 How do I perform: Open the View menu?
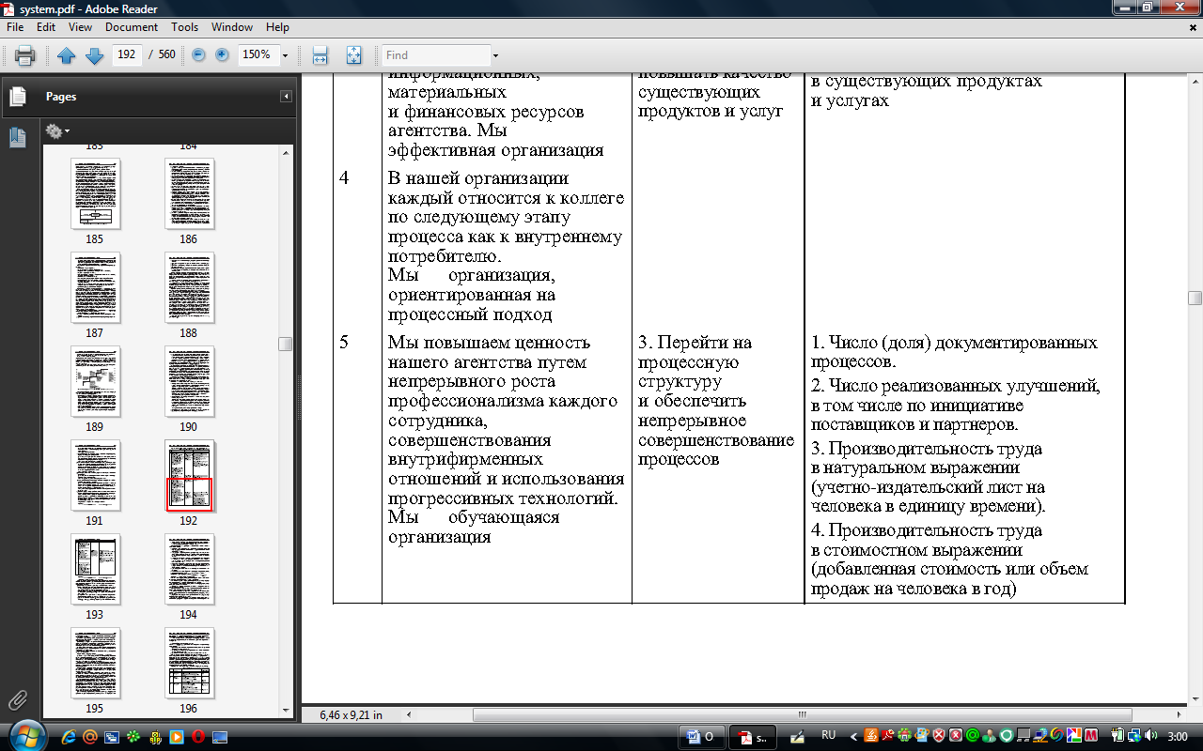tap(81, 27)
